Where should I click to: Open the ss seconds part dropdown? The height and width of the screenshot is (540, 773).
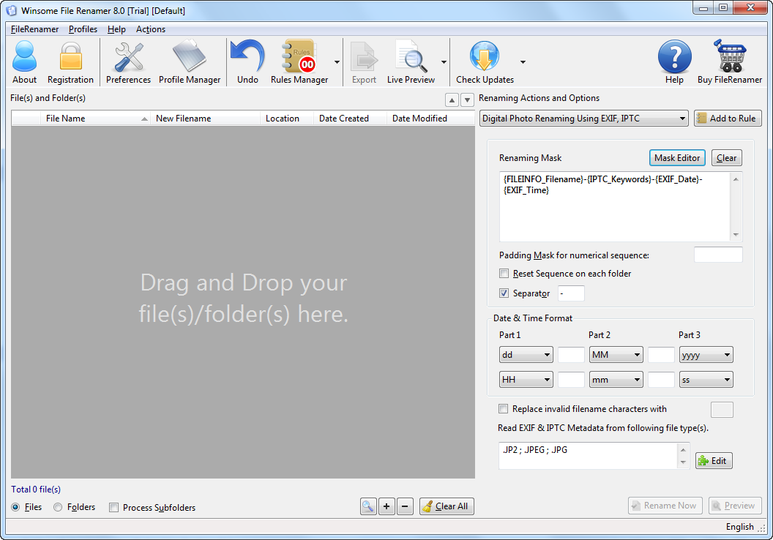click(x=706, y=379)
